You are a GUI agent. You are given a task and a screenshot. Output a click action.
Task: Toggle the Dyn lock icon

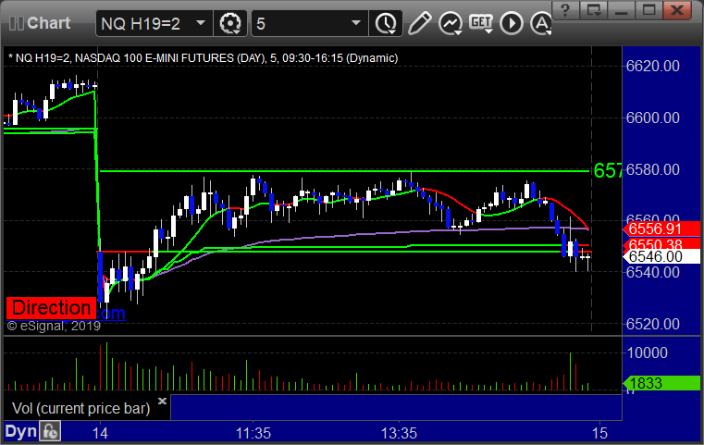(x=50, y=432)
